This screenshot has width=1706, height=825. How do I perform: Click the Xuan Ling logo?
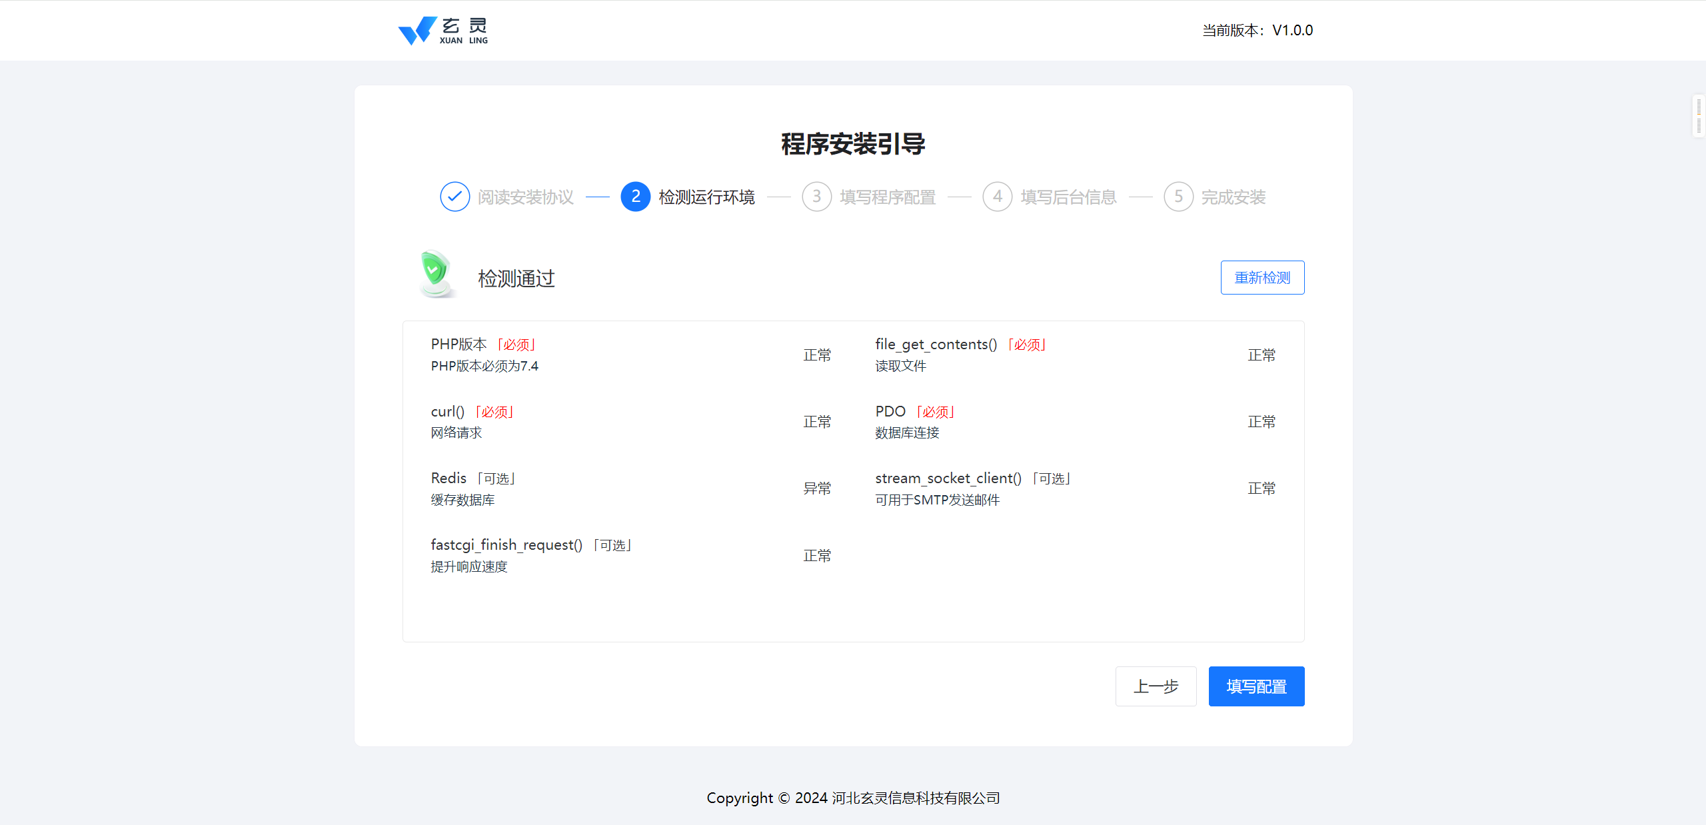[442, 31]
